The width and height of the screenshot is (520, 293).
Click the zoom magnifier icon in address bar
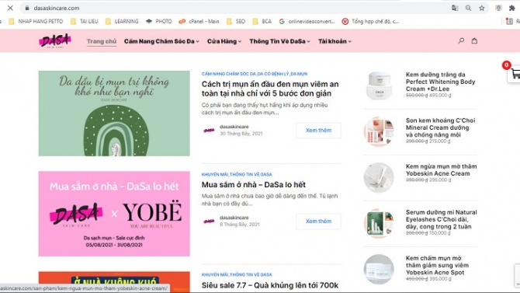coord(468,8)
